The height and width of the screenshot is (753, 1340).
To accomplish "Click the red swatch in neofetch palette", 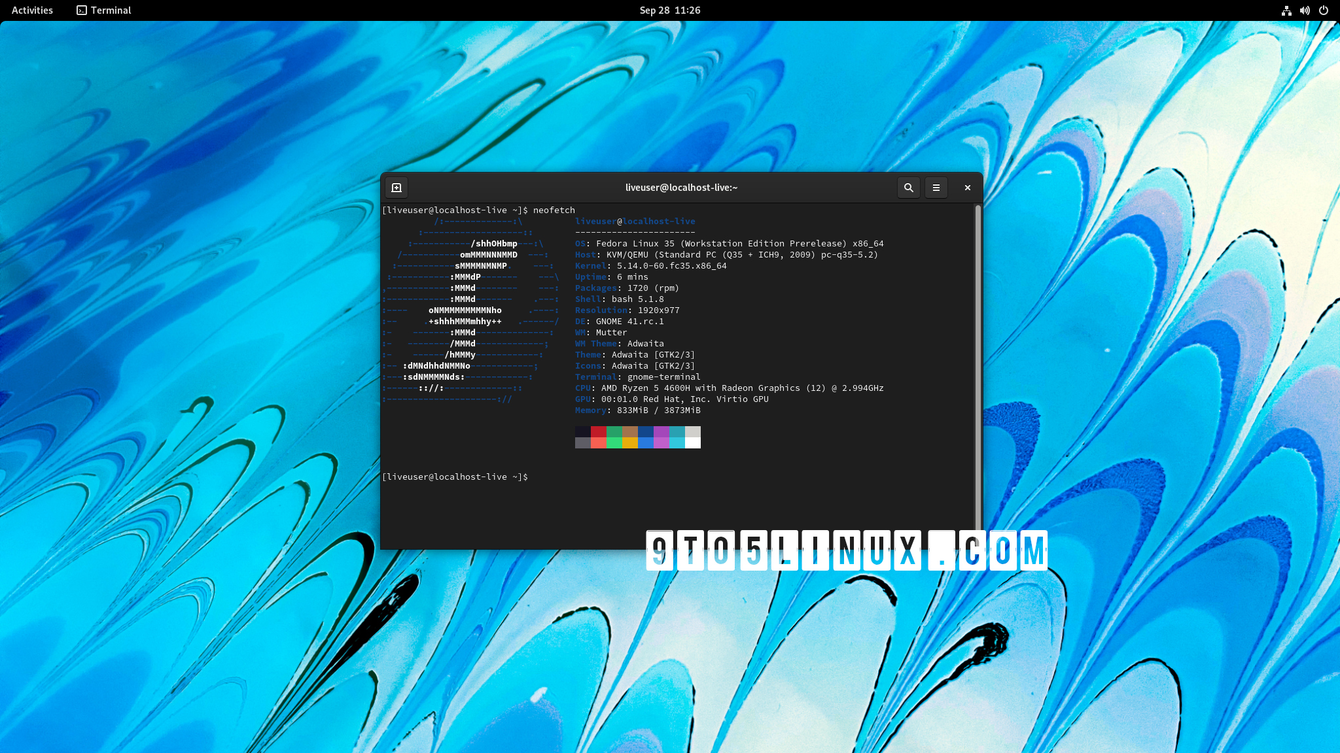I will pos(598,431).
